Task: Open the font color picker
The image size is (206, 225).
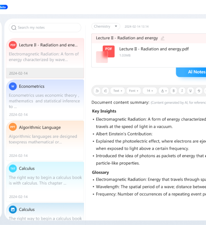Action: click(164, 91)
